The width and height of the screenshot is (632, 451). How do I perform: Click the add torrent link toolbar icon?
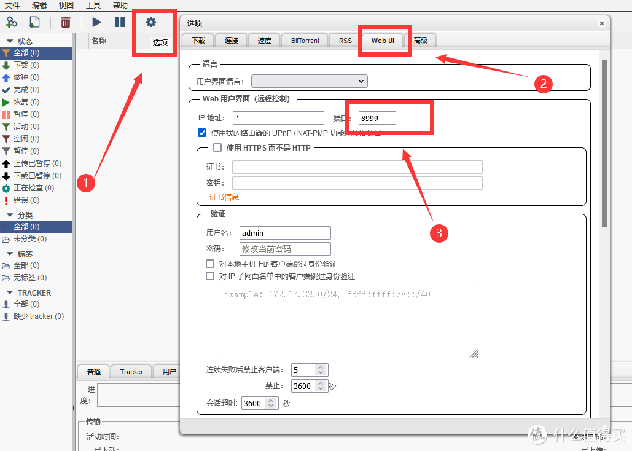click(12, 22)
